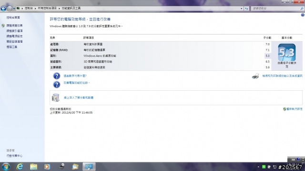Open 調整視覺效果 in the sidebar
The width and height of the screenshot is (305, 171).
[x=14, y=26]
